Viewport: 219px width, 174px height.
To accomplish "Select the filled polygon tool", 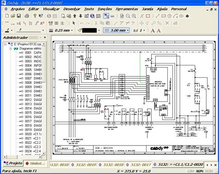I will (x=187, y=16).
